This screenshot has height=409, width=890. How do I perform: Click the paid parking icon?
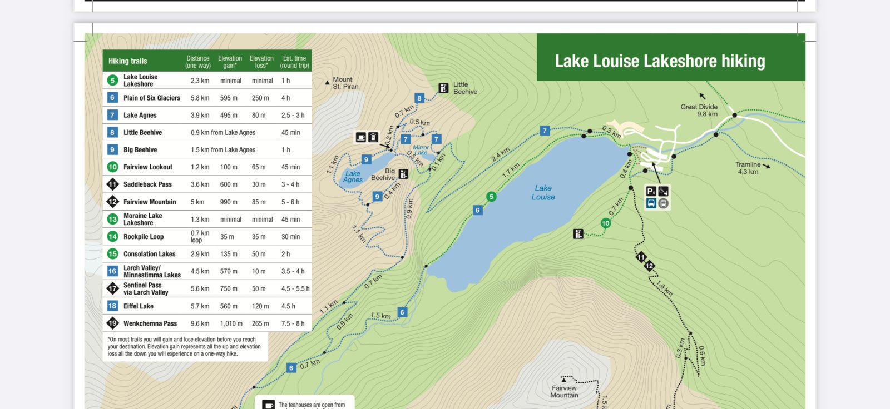coord(651,191)
